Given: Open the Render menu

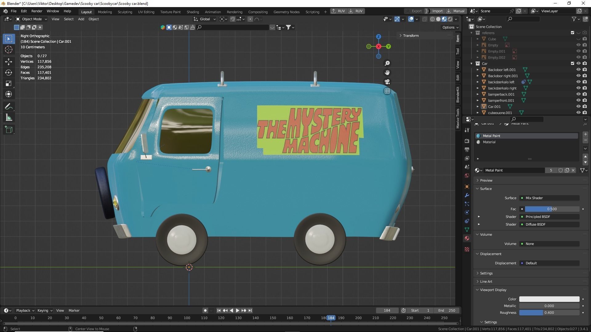Looking at the screenshot, I should pos(37,11).
